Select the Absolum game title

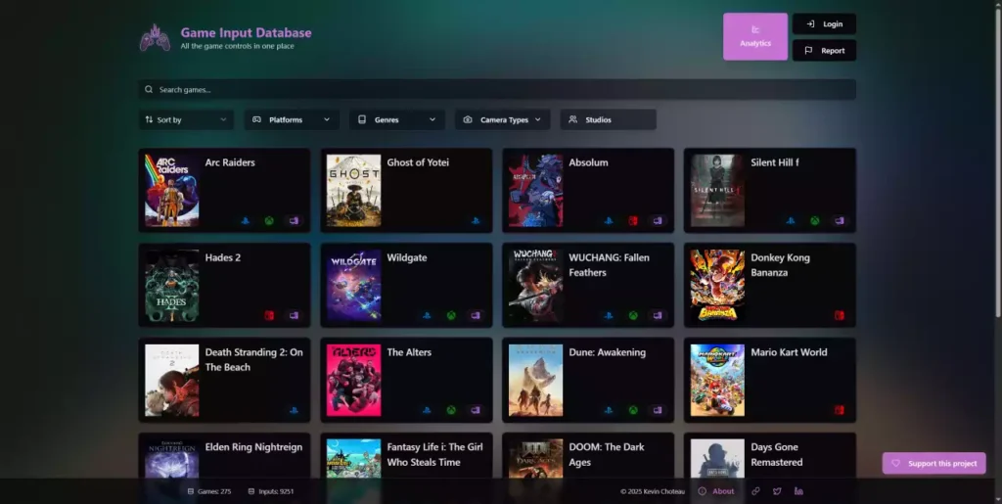coord(588,162)
